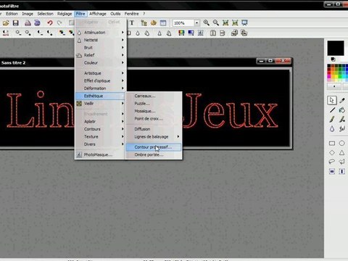Click the black foreground color box

(336, 48)
